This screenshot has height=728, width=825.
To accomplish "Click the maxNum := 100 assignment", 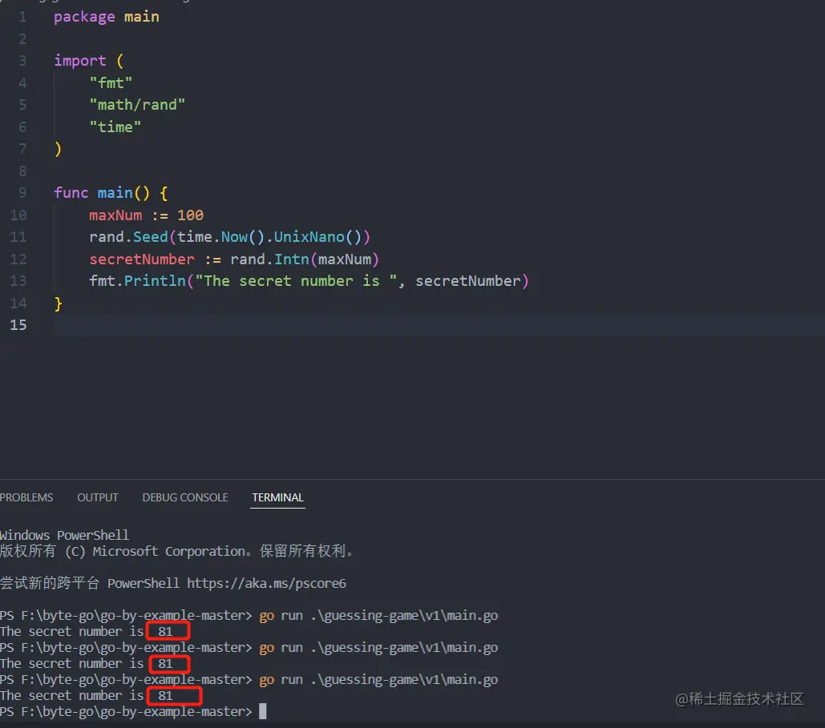I will point(146,215).
